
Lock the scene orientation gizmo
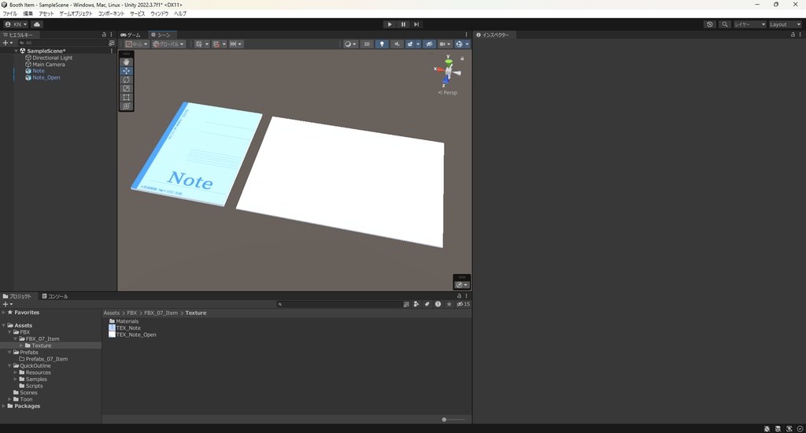click(462, 58)
